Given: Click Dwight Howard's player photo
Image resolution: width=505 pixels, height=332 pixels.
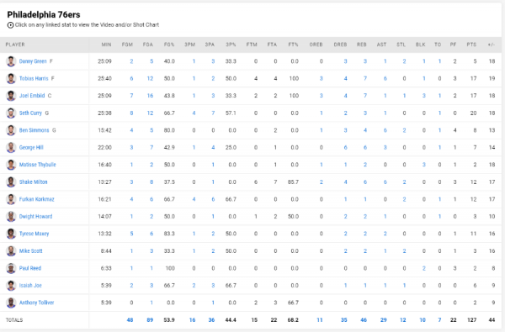Looking at the screenshot, I should pos(11,217).
